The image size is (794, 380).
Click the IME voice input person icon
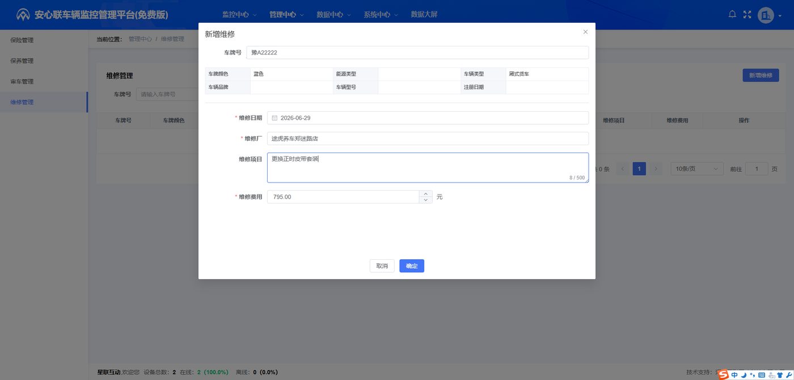[x=771, y=375]
